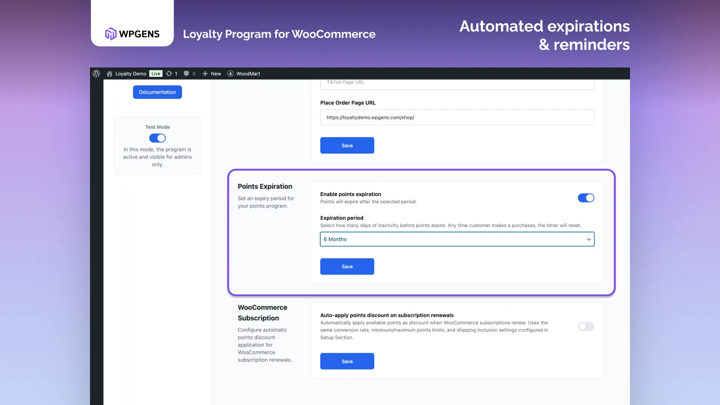Open the Documentation page
The height and width of the screenshot is (405, 720).
(x=157, y=92)
